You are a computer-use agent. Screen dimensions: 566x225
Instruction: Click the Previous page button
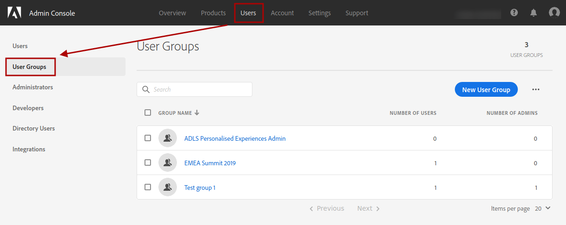click(x=327, y=208)
